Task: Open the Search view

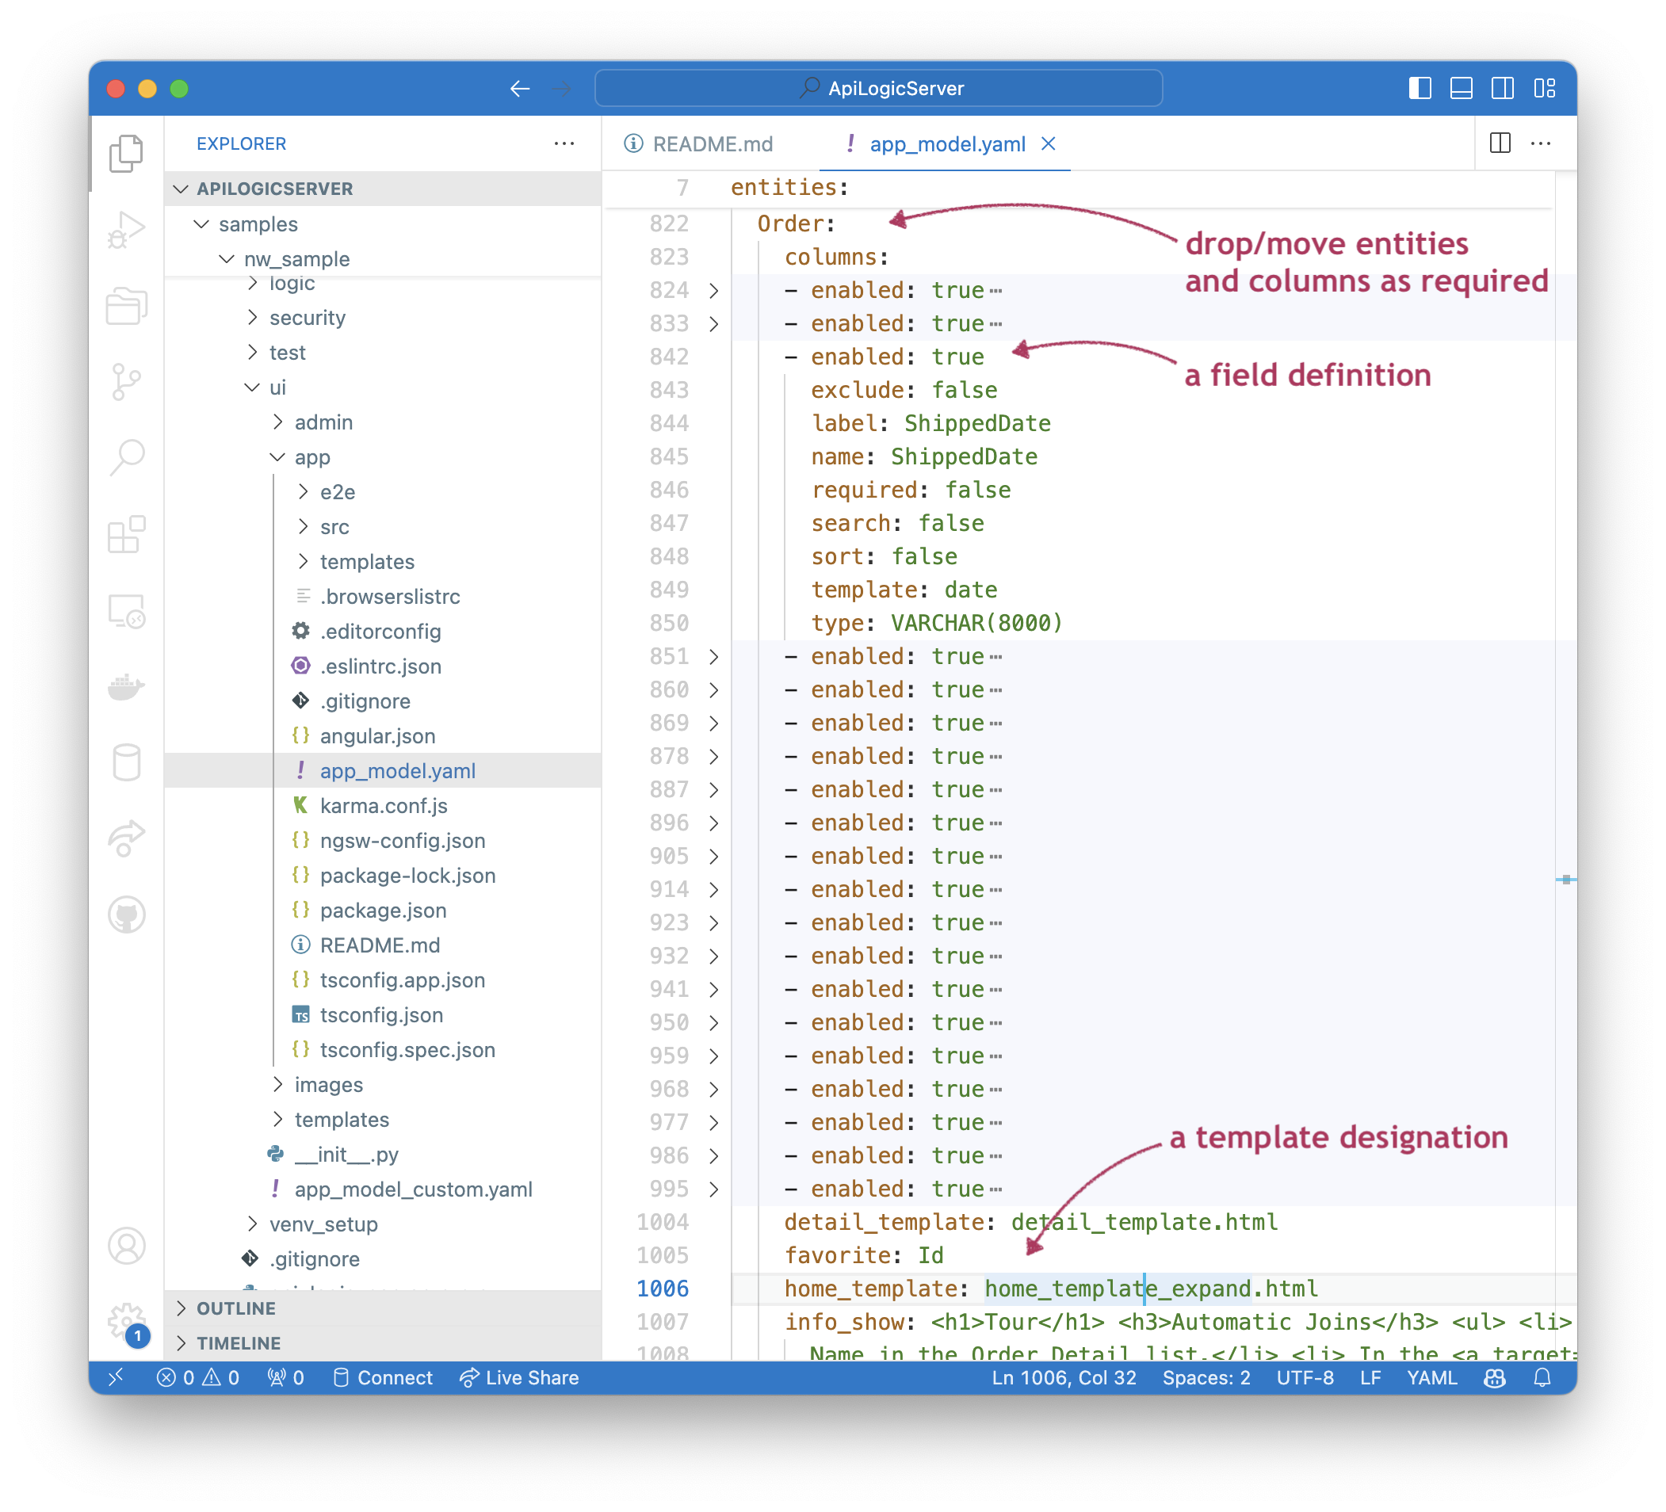Action: [127, 457]
